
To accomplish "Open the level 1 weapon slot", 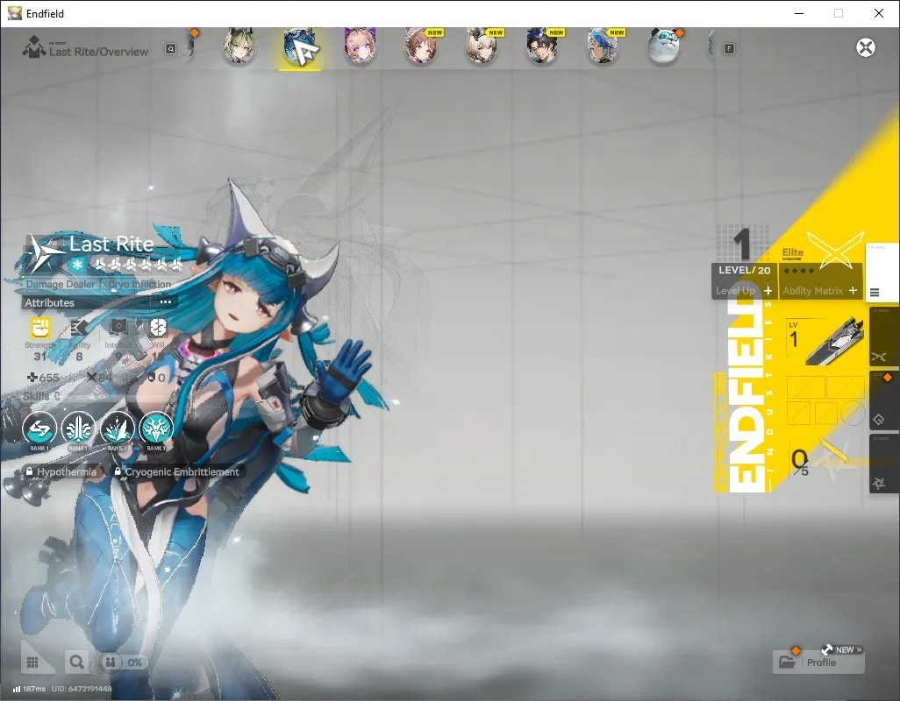I will pos(825,342).
